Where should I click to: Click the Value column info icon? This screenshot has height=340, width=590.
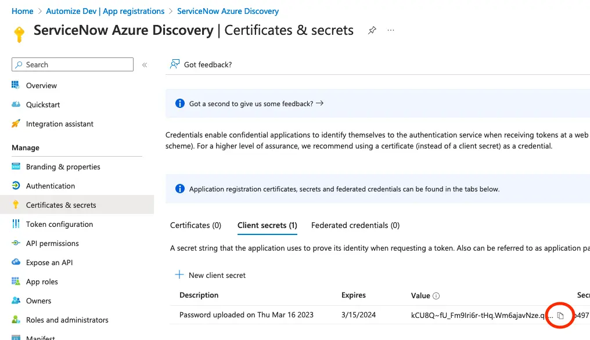[436, 296]
